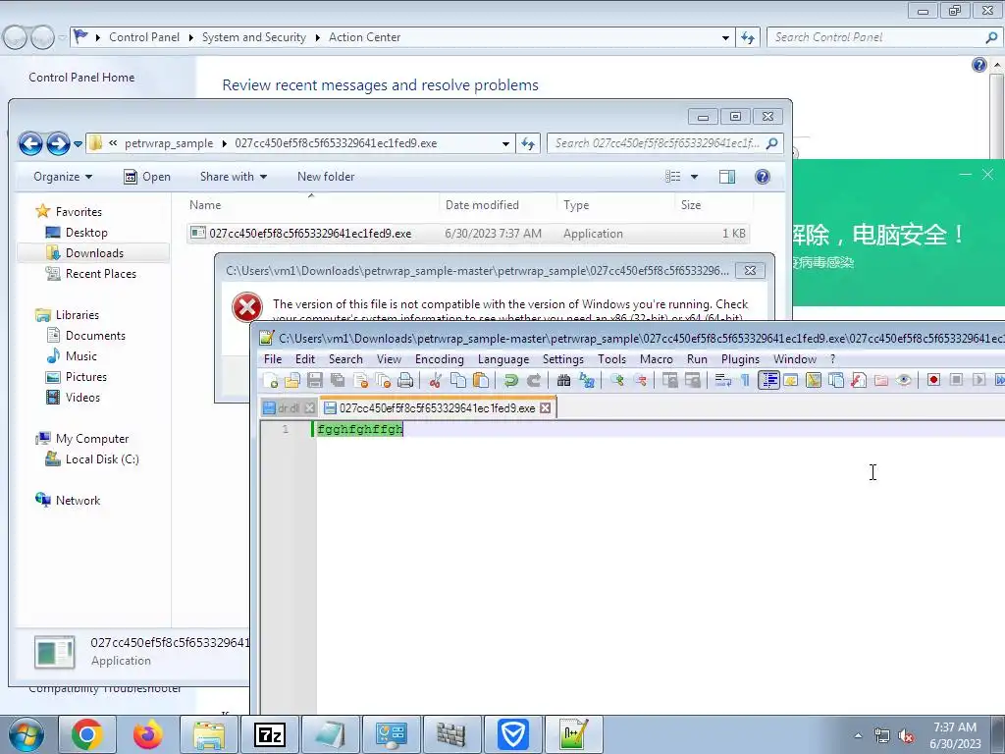Open Function List icon in Notepad++ toolbar
1005x754 pixels.
[859, 380]
